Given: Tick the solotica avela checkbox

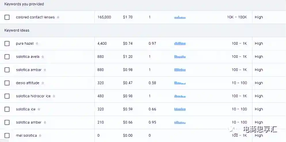Looking at the screenshot, I should 7,57.
